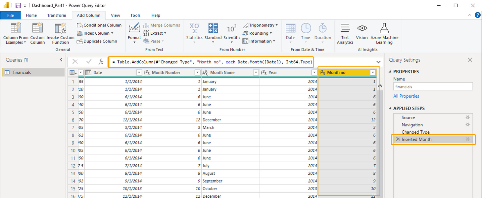The width and height of the screenshot is (482, 198).
Task: Switch to the Transform tab
Action: (x=57, y=15)
